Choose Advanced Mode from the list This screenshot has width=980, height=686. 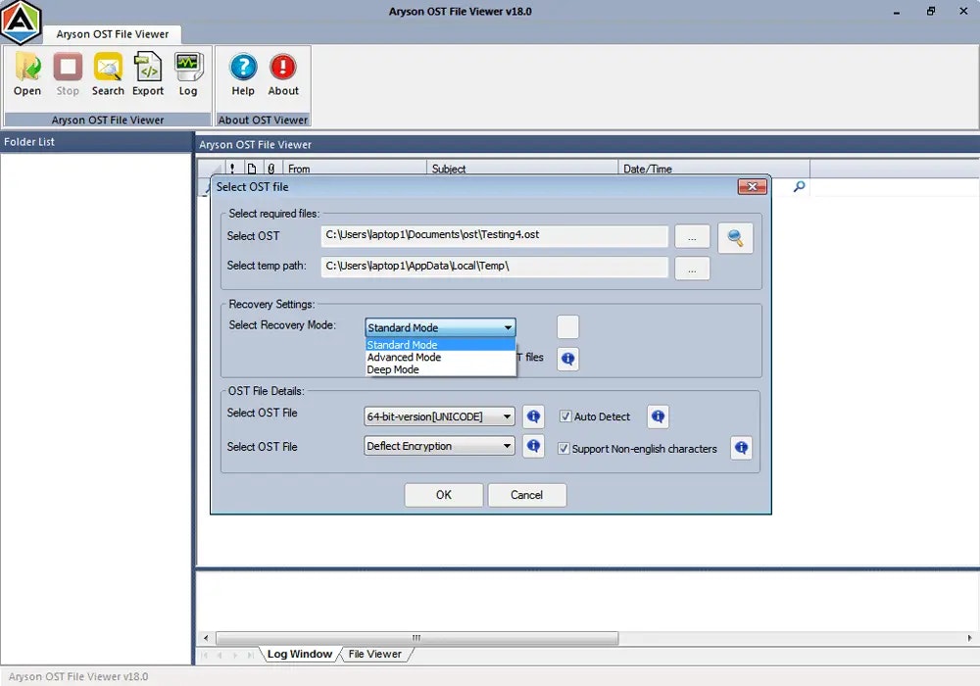click(x=440, y=357)
